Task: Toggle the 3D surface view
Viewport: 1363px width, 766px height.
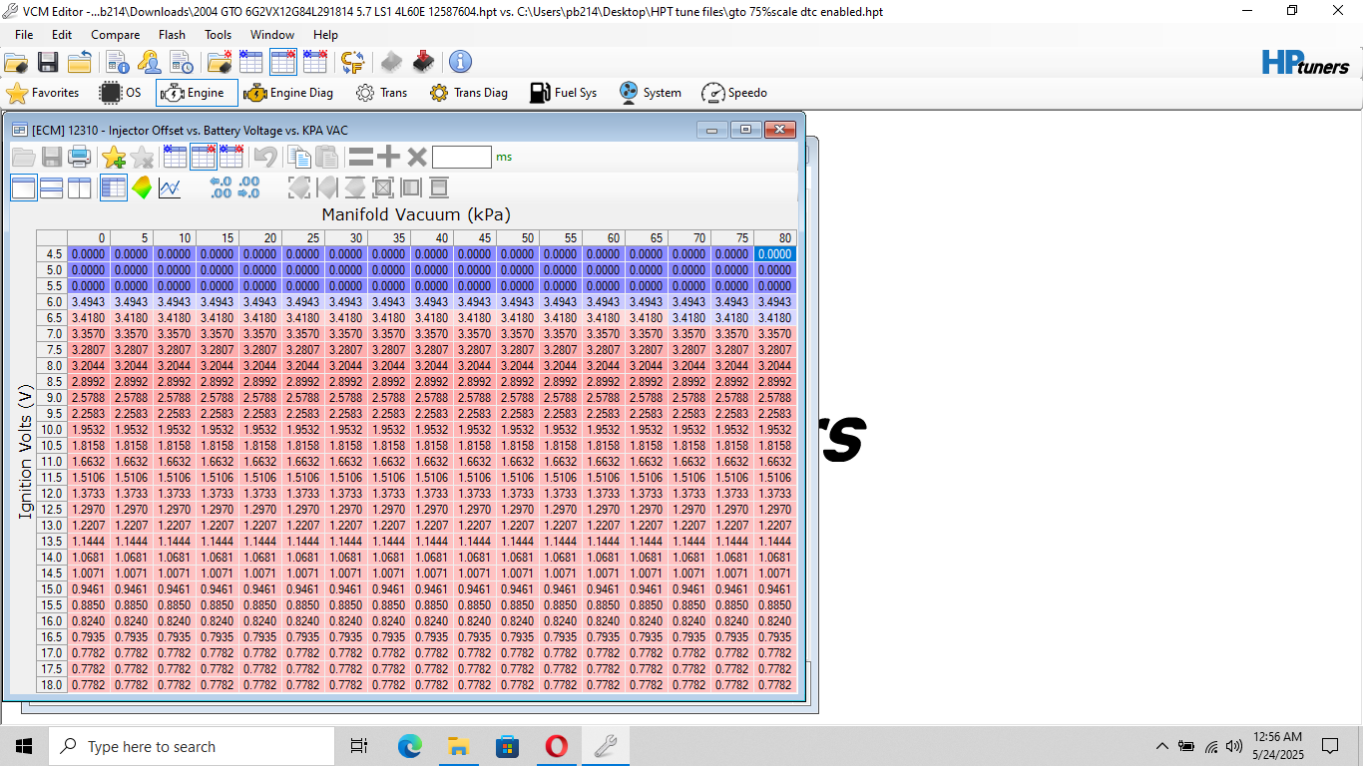Action: 142,188
